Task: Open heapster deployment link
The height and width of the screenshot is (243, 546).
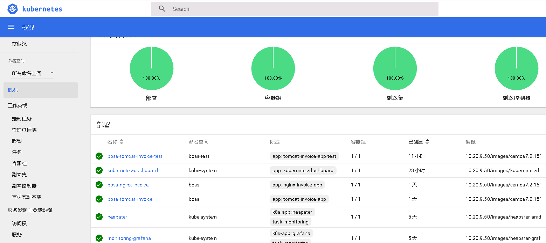Action: point(117,217)
